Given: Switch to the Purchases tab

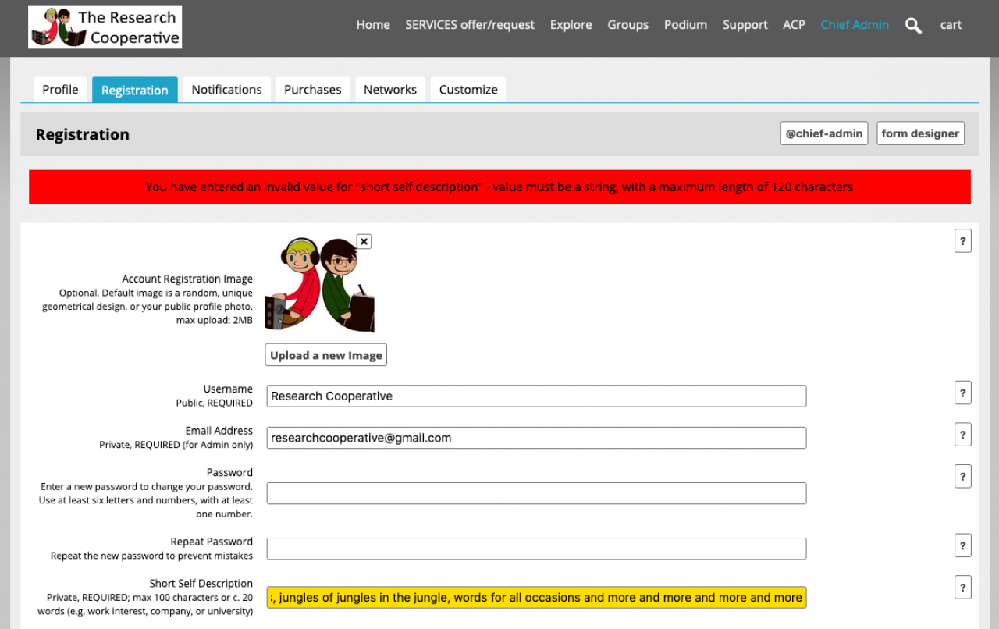Looking at the screenshot, I should pos(313,90).
